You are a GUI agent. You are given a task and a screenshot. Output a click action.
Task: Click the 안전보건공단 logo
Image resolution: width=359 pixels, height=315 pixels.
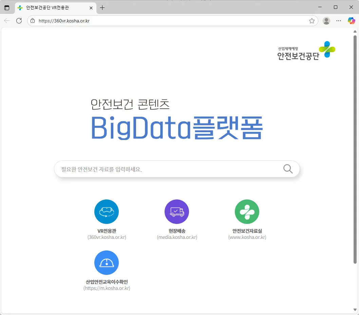(x=306, y=51)
